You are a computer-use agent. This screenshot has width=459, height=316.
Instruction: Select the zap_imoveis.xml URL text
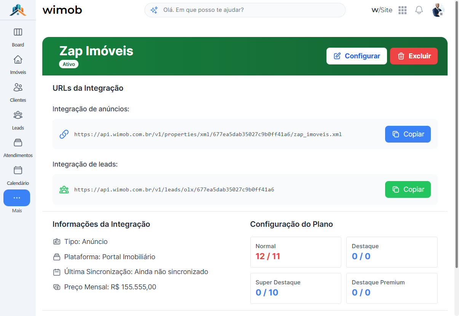point(208,134)
